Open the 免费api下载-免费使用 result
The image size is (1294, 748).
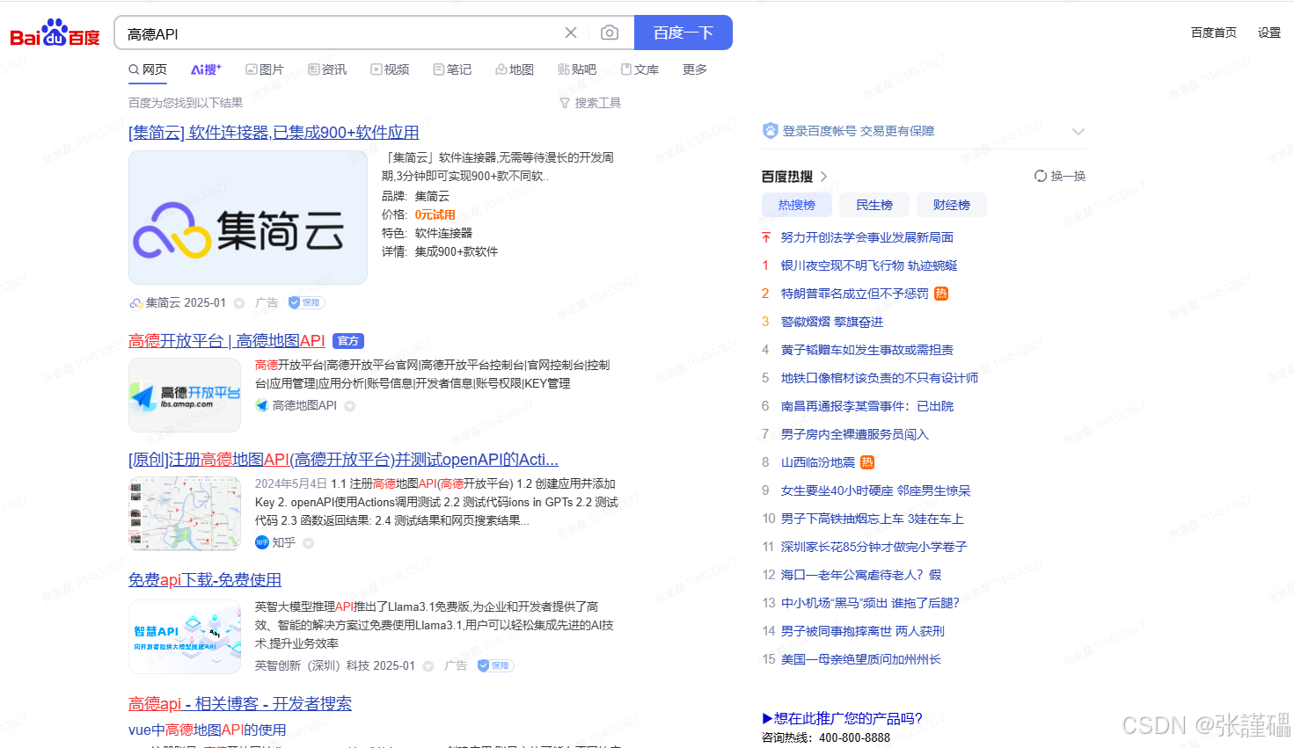205,580
